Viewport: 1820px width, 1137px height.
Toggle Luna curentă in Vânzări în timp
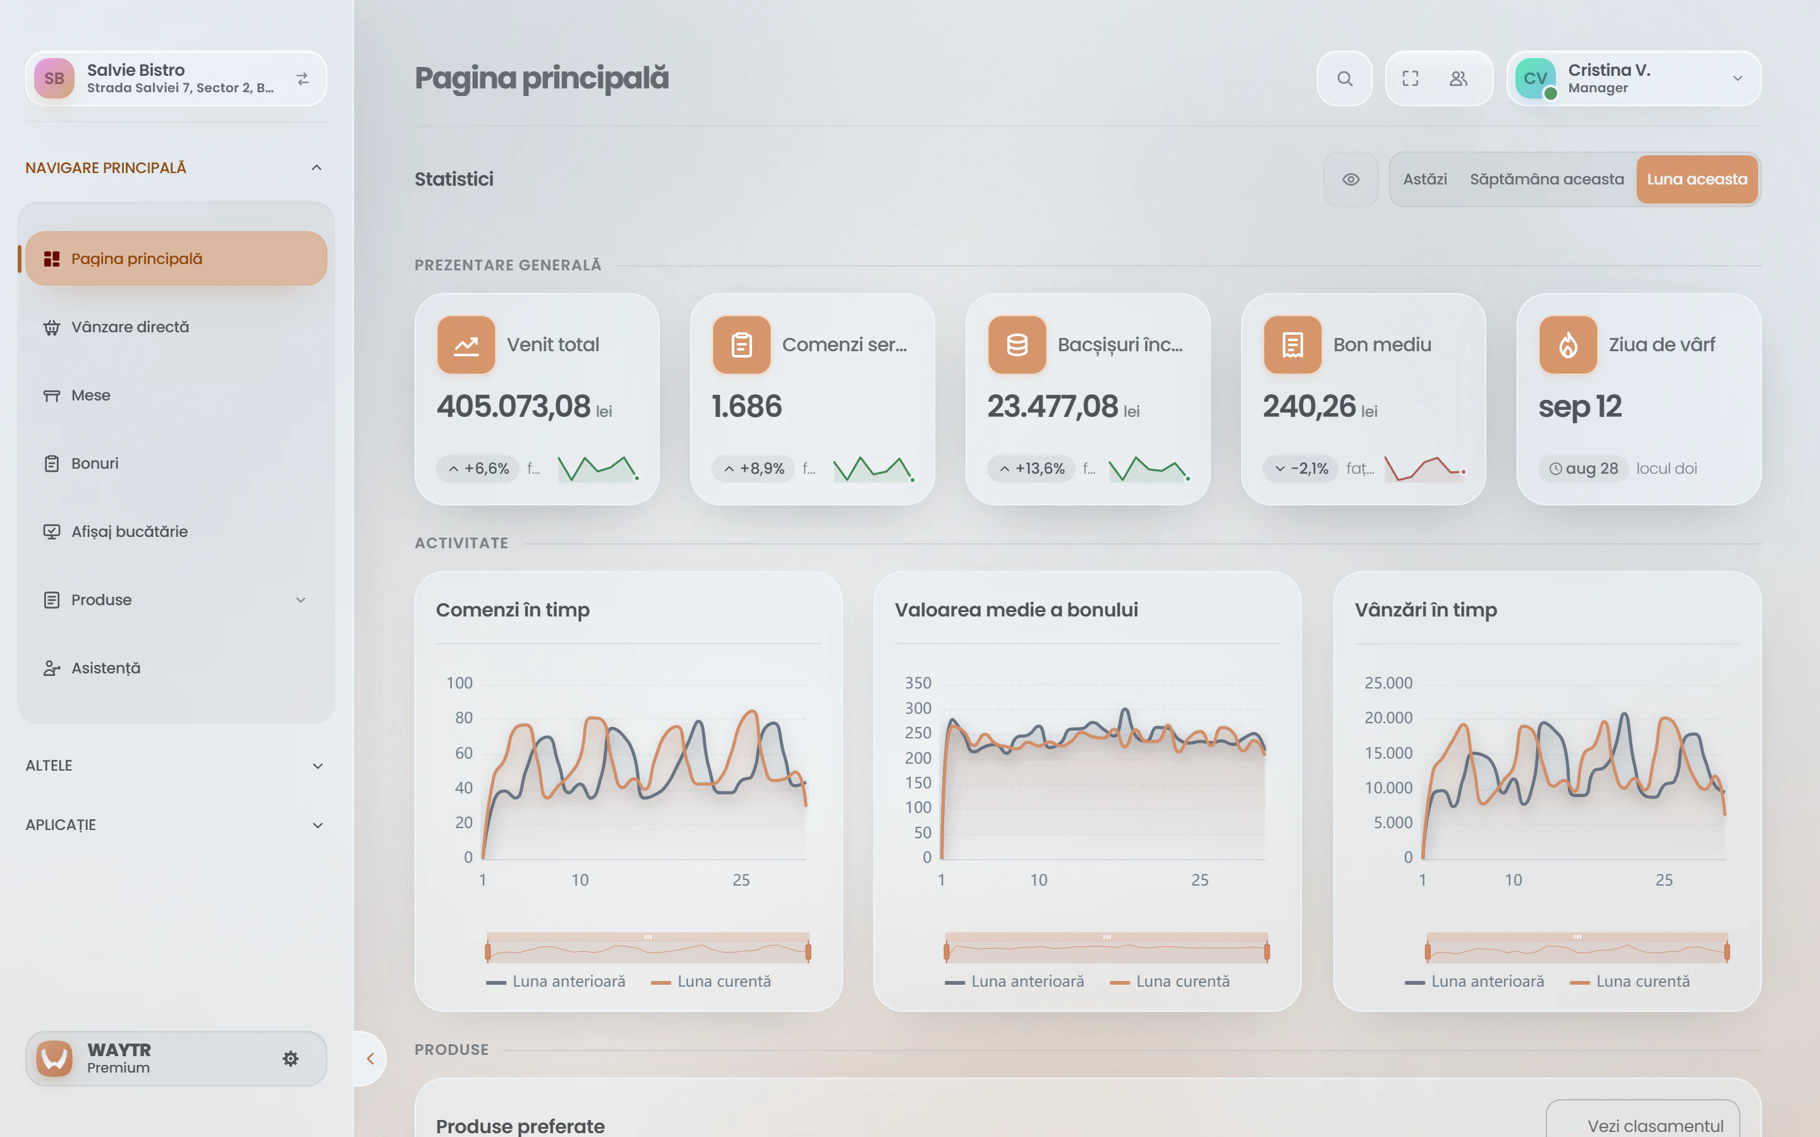[x=1630, y=982]
